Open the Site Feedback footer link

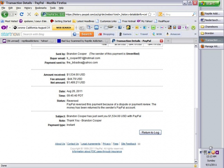129,144
